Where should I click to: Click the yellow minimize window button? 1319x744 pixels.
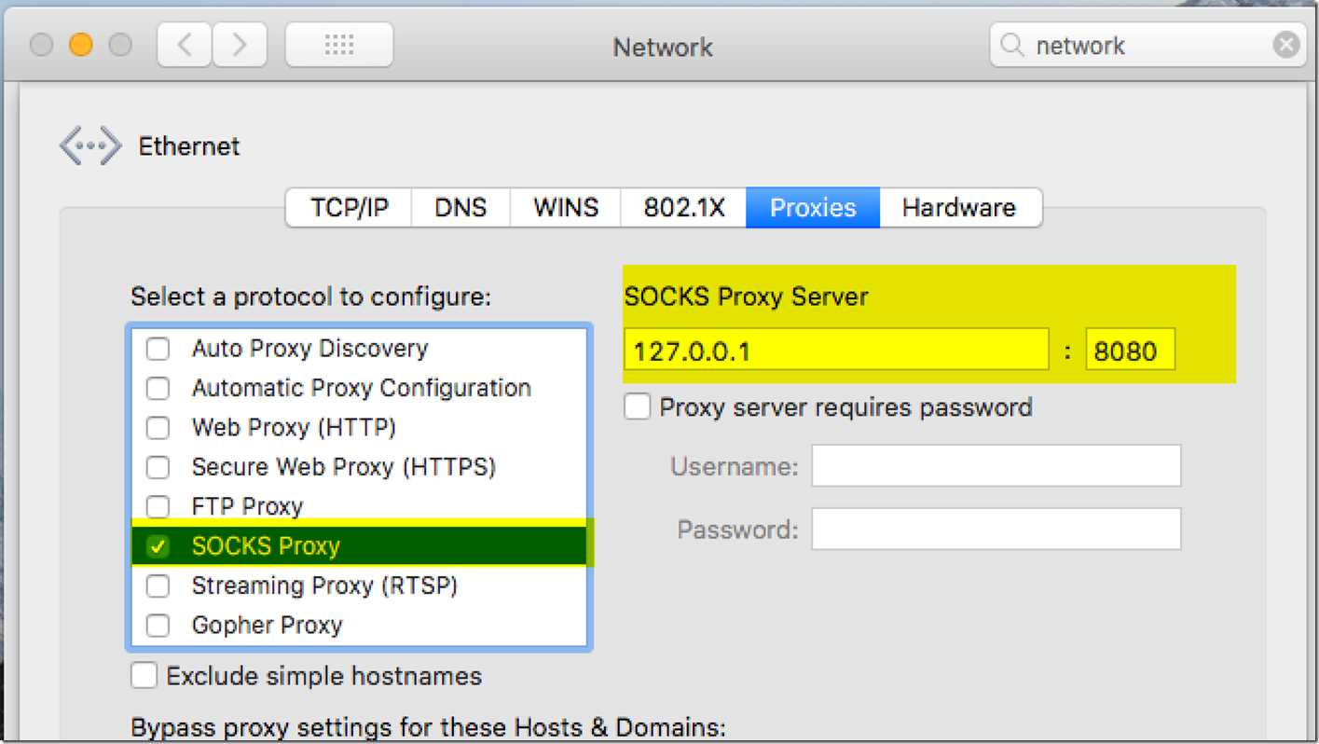point(81,45)
